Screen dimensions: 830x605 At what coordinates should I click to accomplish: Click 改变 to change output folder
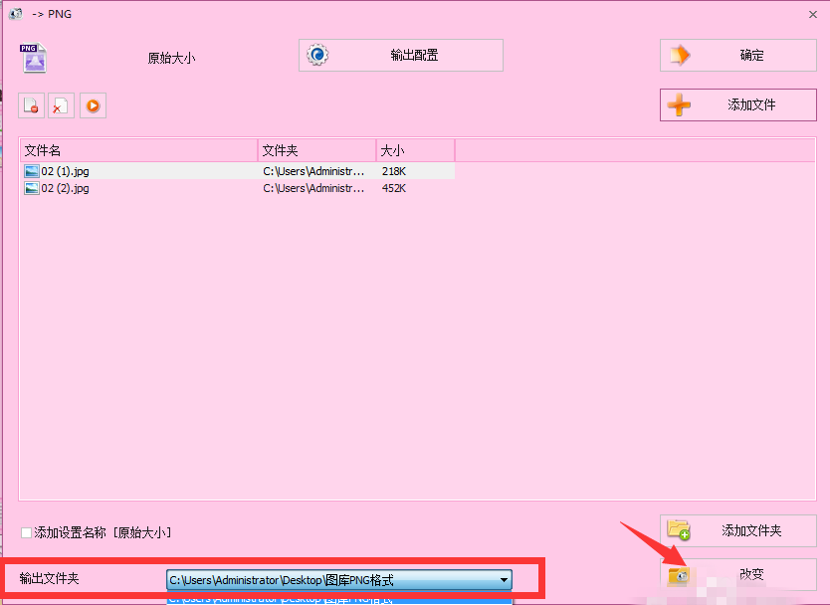[737, 574]
